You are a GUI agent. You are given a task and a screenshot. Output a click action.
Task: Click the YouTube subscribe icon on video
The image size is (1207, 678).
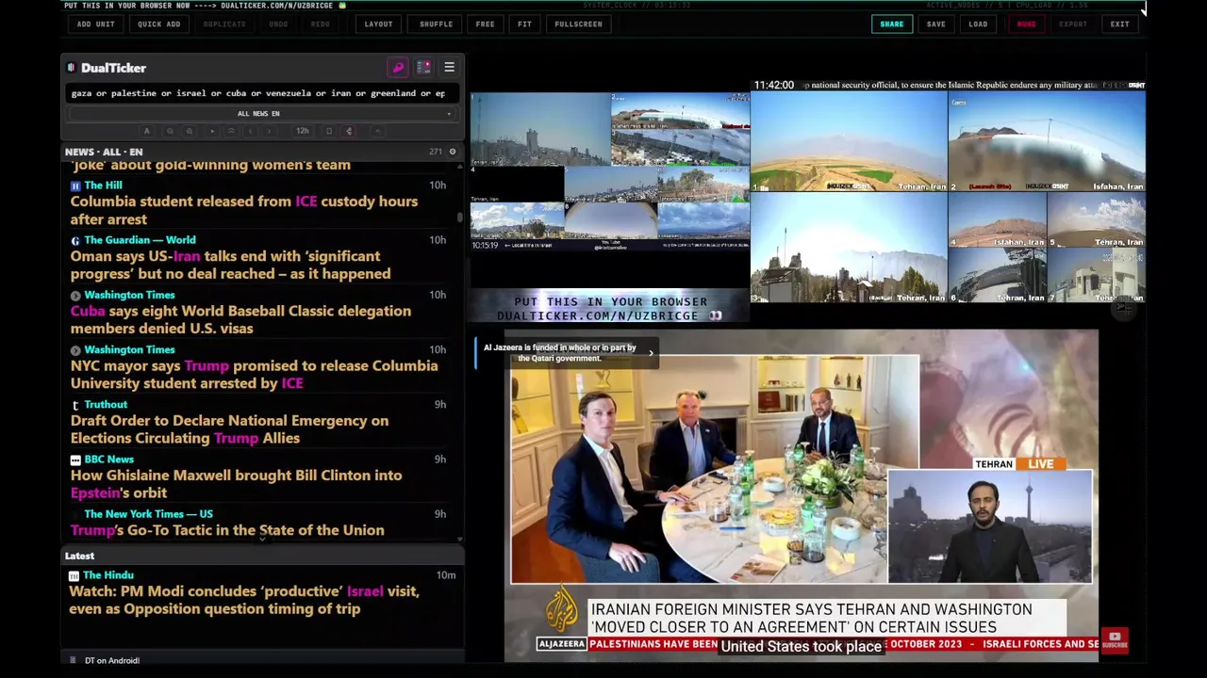(x=1115, y=640)
